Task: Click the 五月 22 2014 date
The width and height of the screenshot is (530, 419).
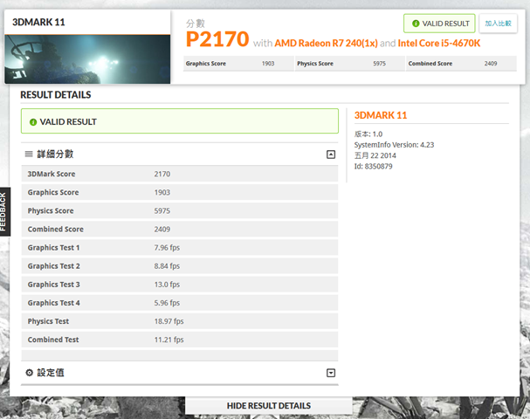Action: pos(375,155)
